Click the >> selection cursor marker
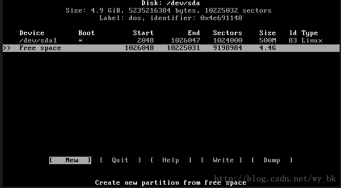Image resolution: width=341 pixels, height=188 pixels. (x=7, y=48)
